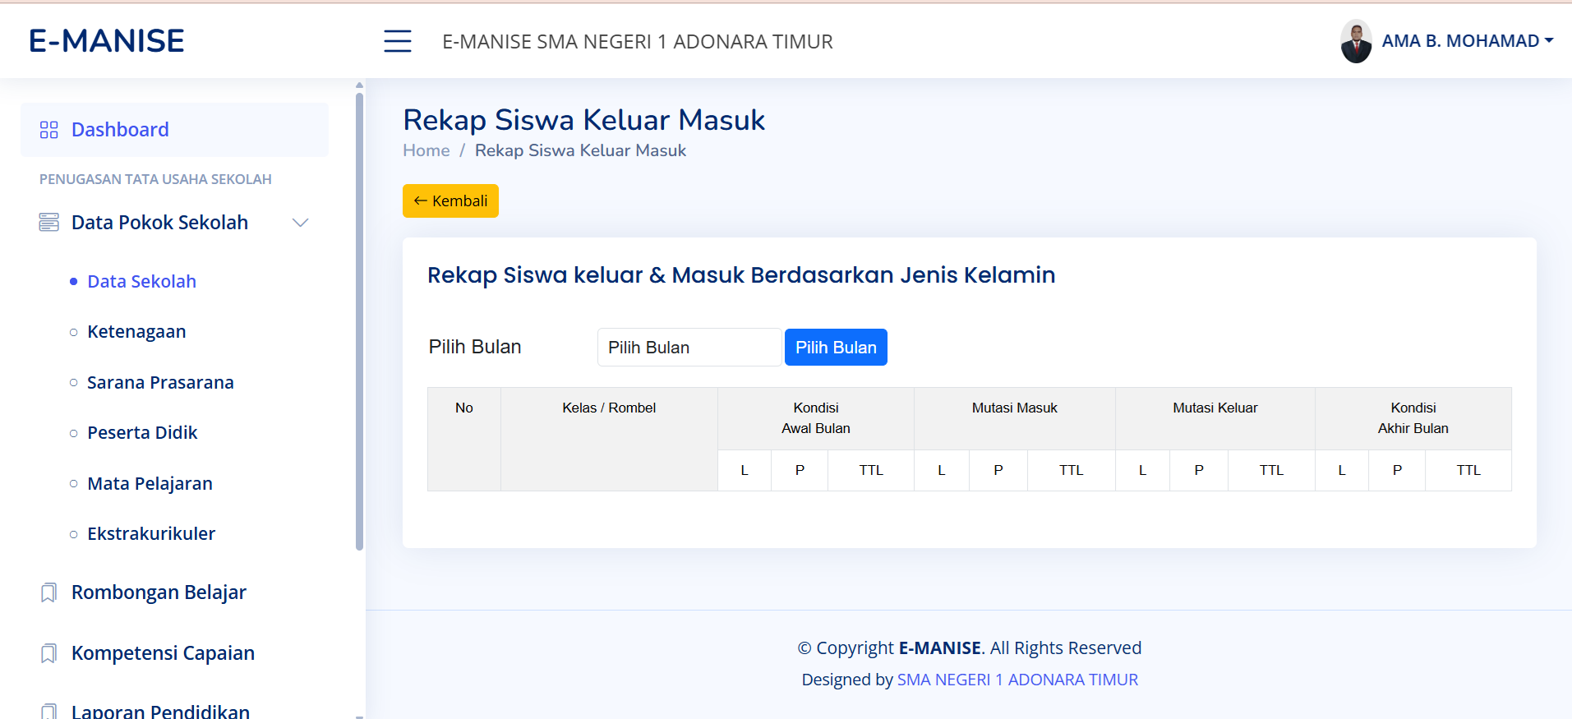Click the Kompetensi Capaian bookmark icon

[49, 653]
